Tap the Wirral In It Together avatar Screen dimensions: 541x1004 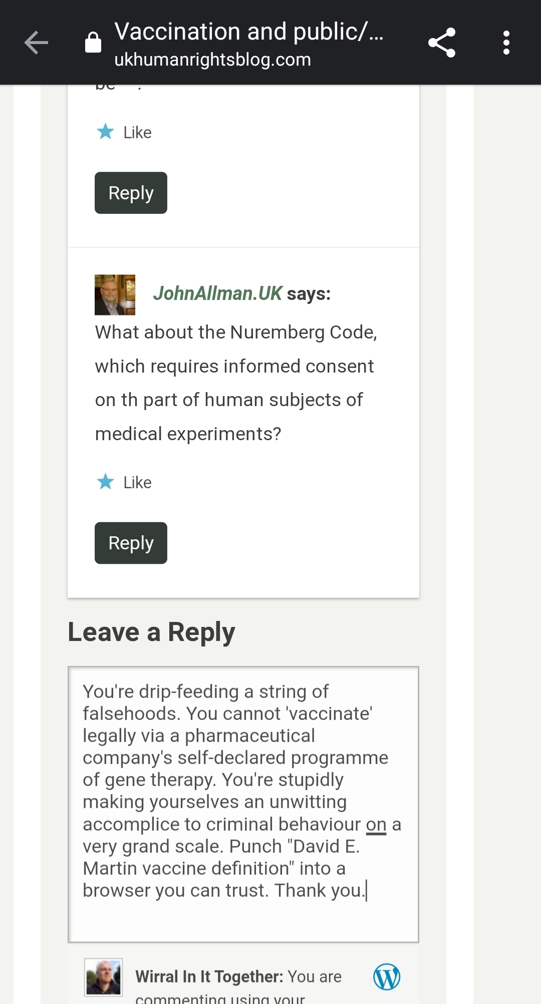click(104, 977)
